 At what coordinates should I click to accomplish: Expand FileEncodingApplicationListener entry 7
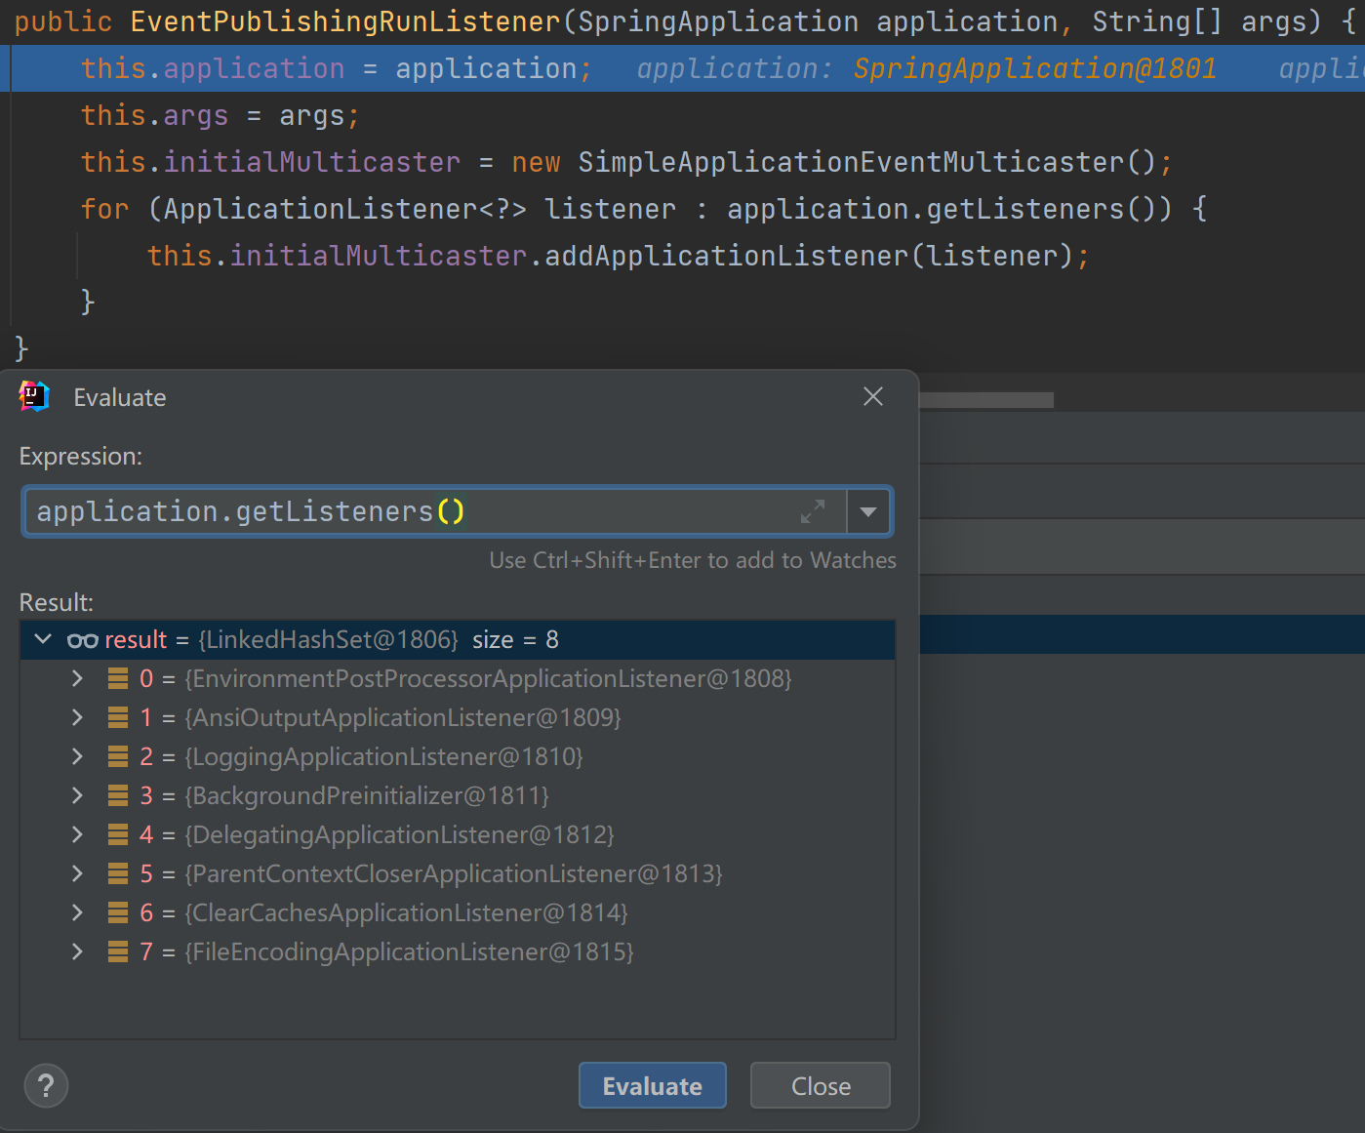(x=77, y=951)
